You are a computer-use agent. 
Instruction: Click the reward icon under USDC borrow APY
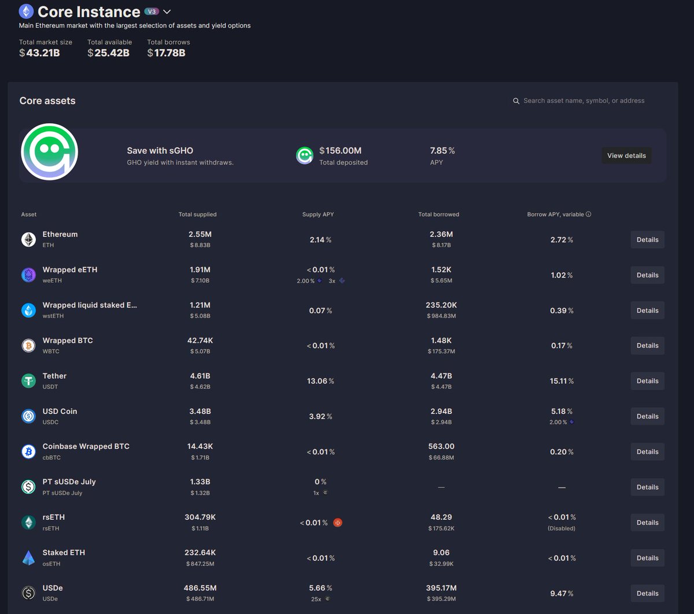click(x=572, y=422)
